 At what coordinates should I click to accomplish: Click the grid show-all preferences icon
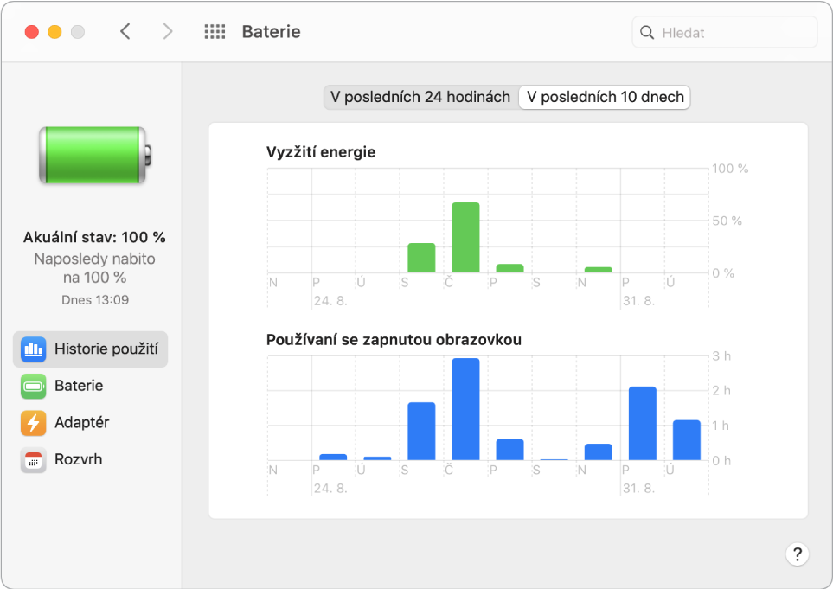pos(215,32)
